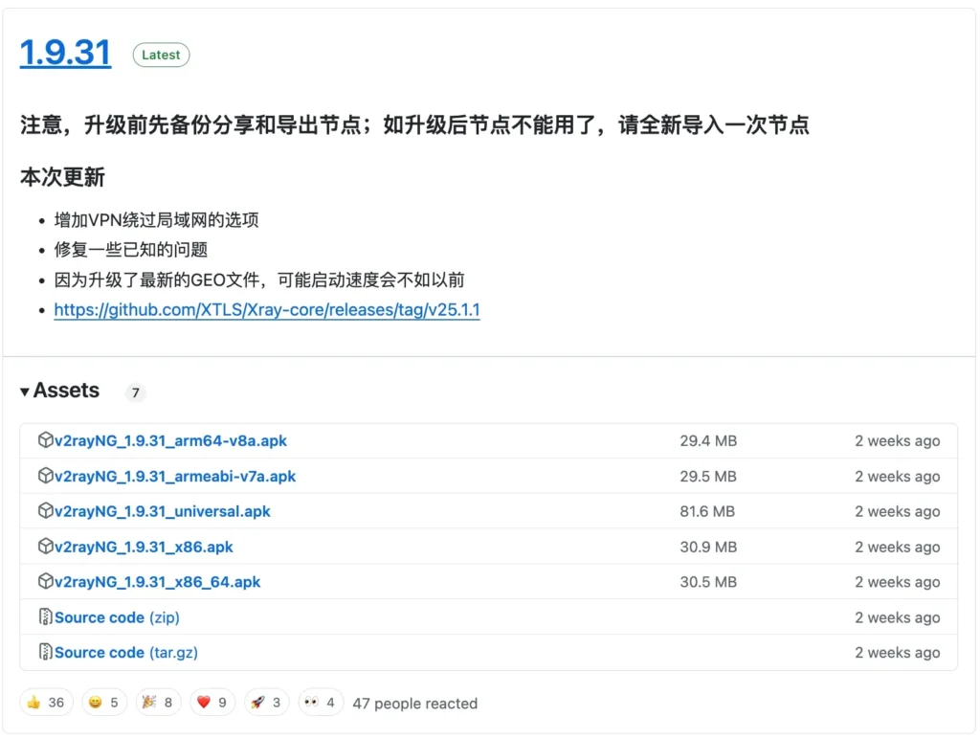Download v2rayNG_1.9.31_universal.apk

tap(163, 511)
